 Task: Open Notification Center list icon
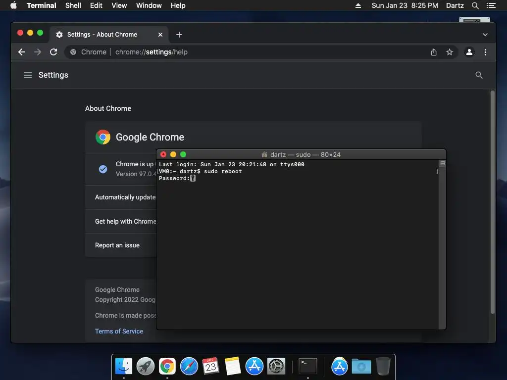pyautogui.click(x=491, y=5)
